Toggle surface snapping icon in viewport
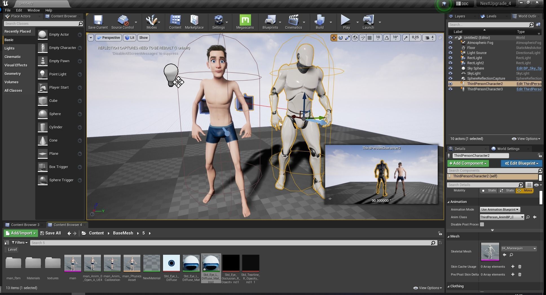Image resolution: width=546 pixels, height=295 pixels. coord(363,38)
